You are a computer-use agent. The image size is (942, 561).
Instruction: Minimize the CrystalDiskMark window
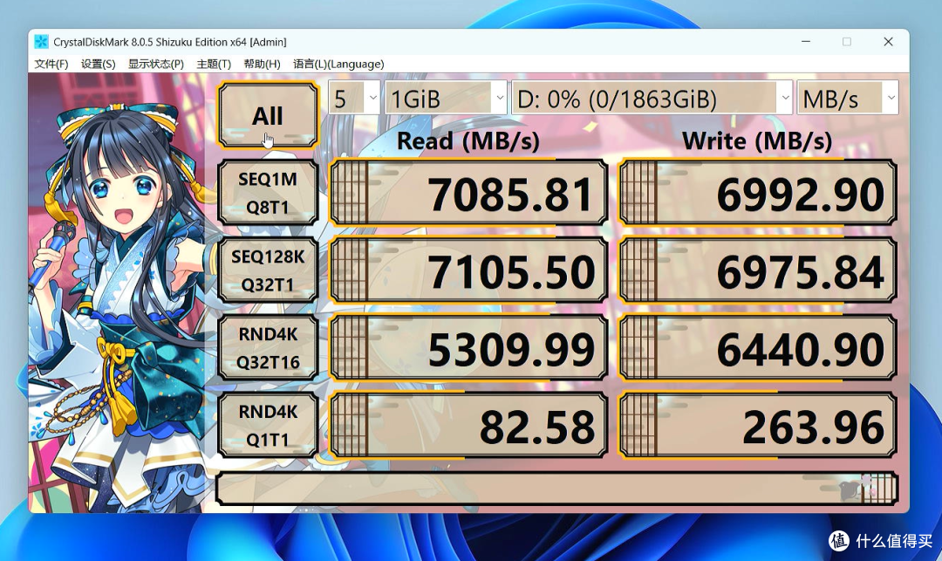806,42
